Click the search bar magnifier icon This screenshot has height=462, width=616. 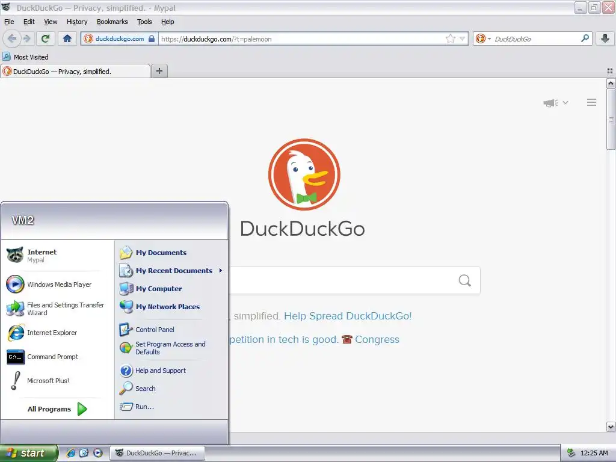coord(585,38)
